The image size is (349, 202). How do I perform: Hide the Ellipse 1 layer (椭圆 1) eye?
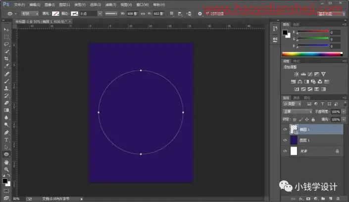(285, 129)
